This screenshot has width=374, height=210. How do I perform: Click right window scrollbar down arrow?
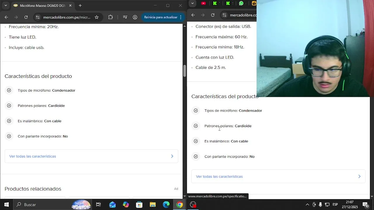(372, 196)
